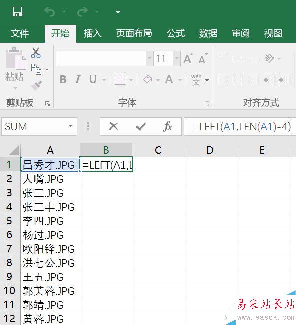Screen dimensions: 296x325
Task: Open the 视图 tab
Action: [273, 33]
